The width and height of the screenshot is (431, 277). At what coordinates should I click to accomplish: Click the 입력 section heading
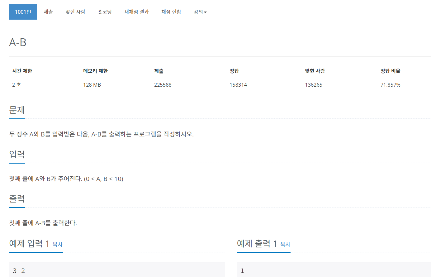click(x=17, y=154)
